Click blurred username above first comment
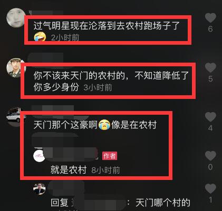Image resolution: width=222 pixels, height=211 pixels. tap(46, 13)
